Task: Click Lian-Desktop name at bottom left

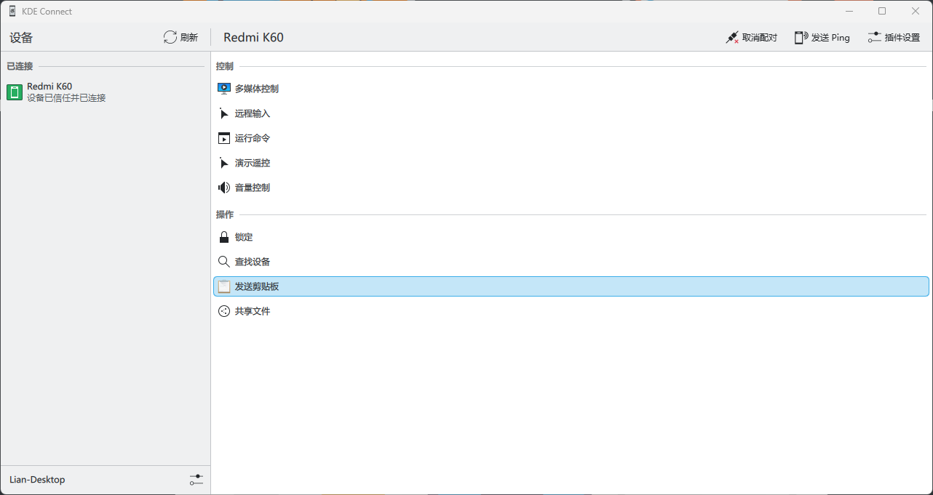Action: 37,480
